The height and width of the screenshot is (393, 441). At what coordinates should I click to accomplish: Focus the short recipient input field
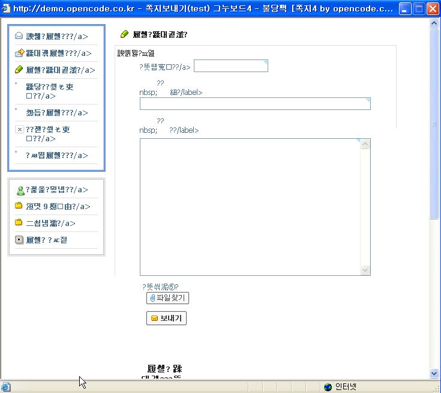coord(231,66)
